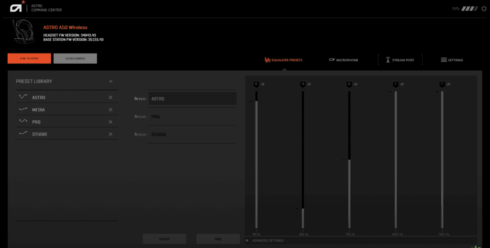The height and width of the screenshot is (248, 490).
Task: Click the base station FW version text
Action: 73,40
